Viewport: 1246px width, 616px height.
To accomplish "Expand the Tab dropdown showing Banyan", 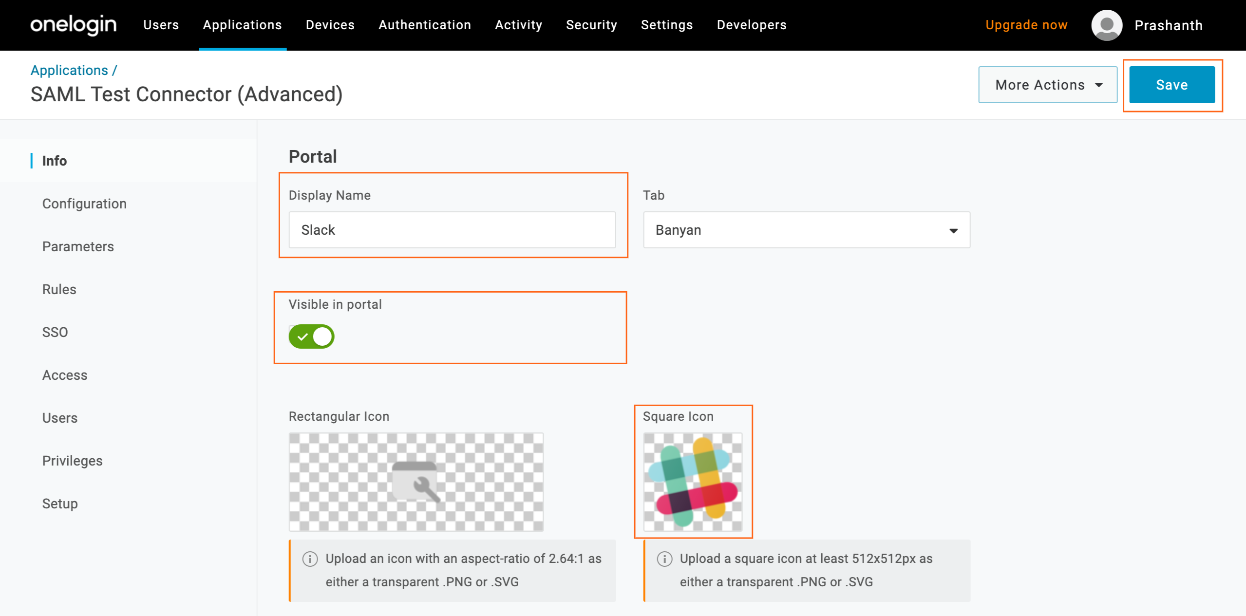I will 806,230.
